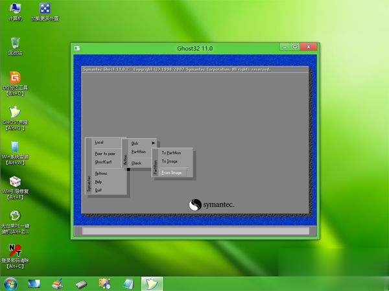Click the Windows Start orb button
Screen dimensions: 389x291
click(10, 283)
